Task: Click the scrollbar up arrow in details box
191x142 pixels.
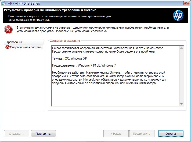Action: [181, 48]
